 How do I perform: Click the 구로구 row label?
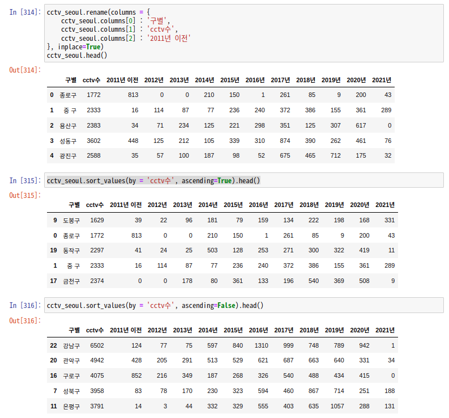click(x=71, y=376)
